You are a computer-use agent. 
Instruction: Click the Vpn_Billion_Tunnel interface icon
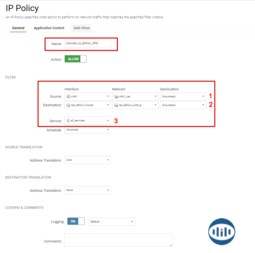[68, 105]
